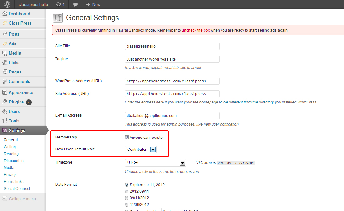This screenshot has width=344, height=211.
Task: Select the 09/11/2012 date format
Action: (x=127, y=198)
